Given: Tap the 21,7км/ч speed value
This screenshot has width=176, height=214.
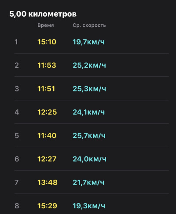Looking at the screenshot, I should (88, 182).
